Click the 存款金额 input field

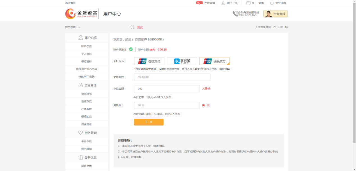[167, 89]
